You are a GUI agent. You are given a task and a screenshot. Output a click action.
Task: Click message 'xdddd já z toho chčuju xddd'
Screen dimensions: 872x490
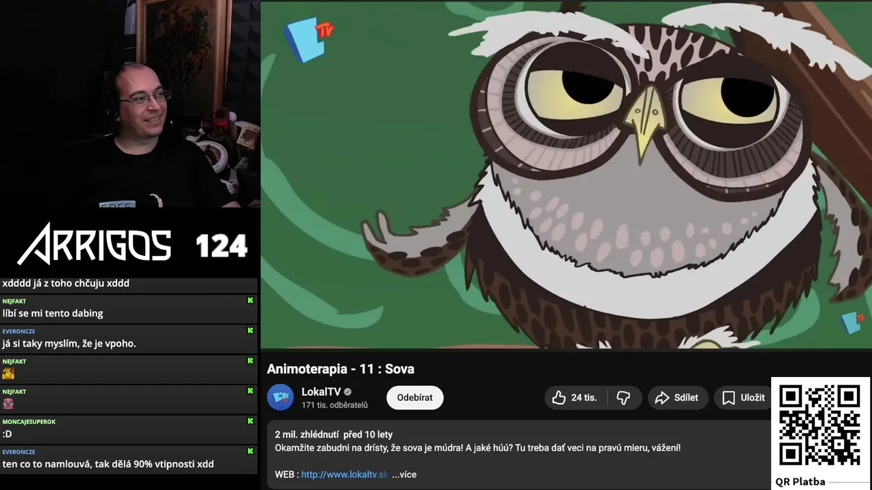tap(65, 283)
